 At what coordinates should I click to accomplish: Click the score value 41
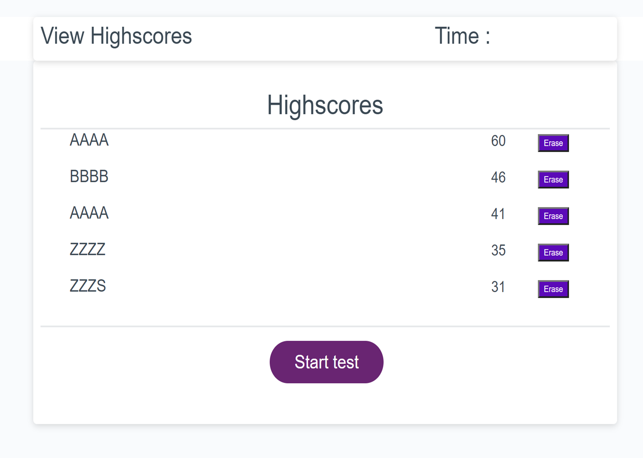(498, 214)
